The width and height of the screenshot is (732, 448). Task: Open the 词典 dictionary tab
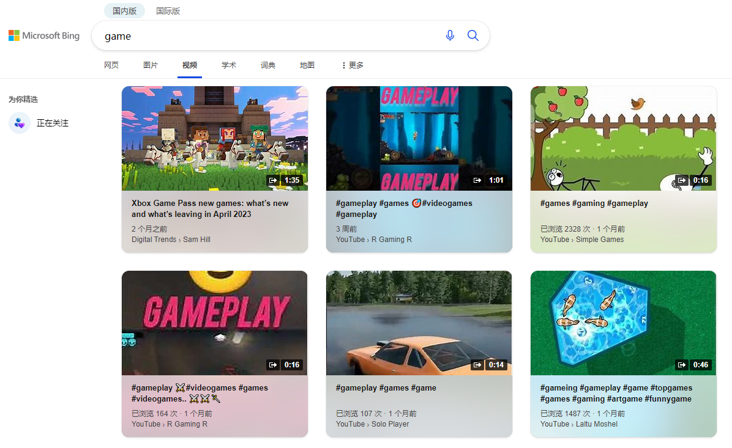click(x=268, y=65)
